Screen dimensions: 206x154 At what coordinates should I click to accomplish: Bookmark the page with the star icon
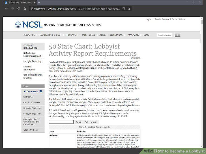(129, 8)
